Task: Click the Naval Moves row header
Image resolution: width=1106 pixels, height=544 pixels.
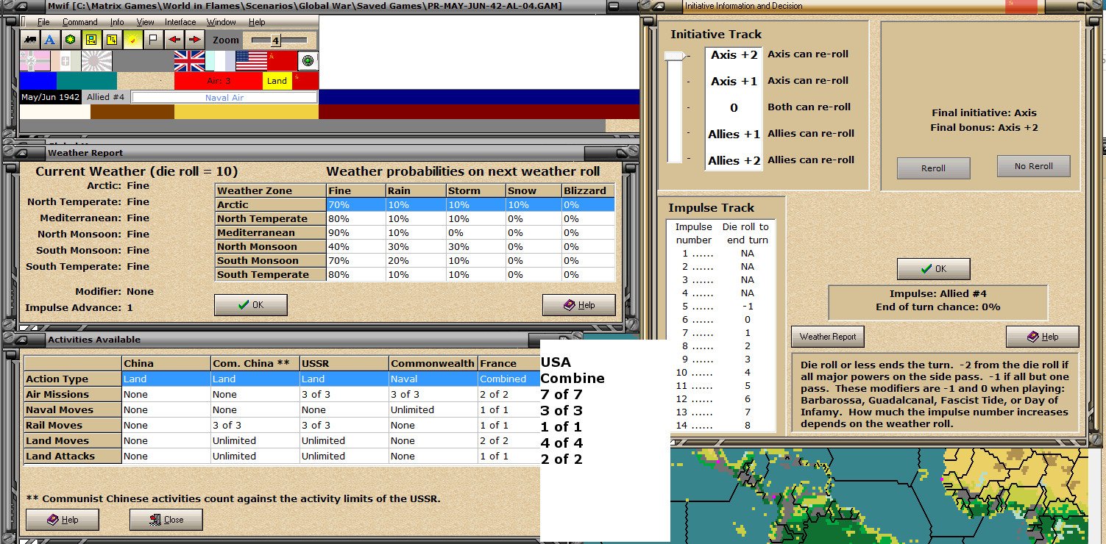Action: coord(73,409)
